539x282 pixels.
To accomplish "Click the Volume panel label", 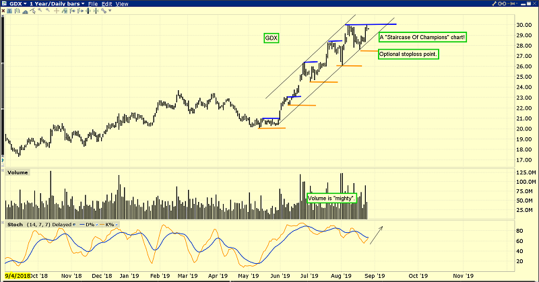I will 18,172.
